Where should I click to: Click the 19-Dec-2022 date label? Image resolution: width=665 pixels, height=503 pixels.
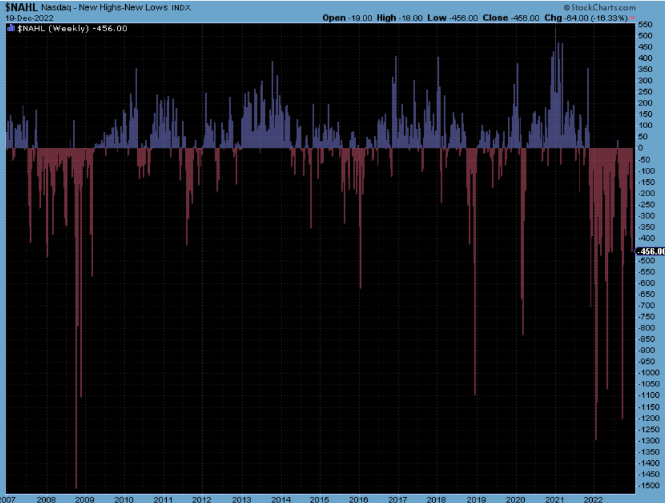(x=29, y=18)
